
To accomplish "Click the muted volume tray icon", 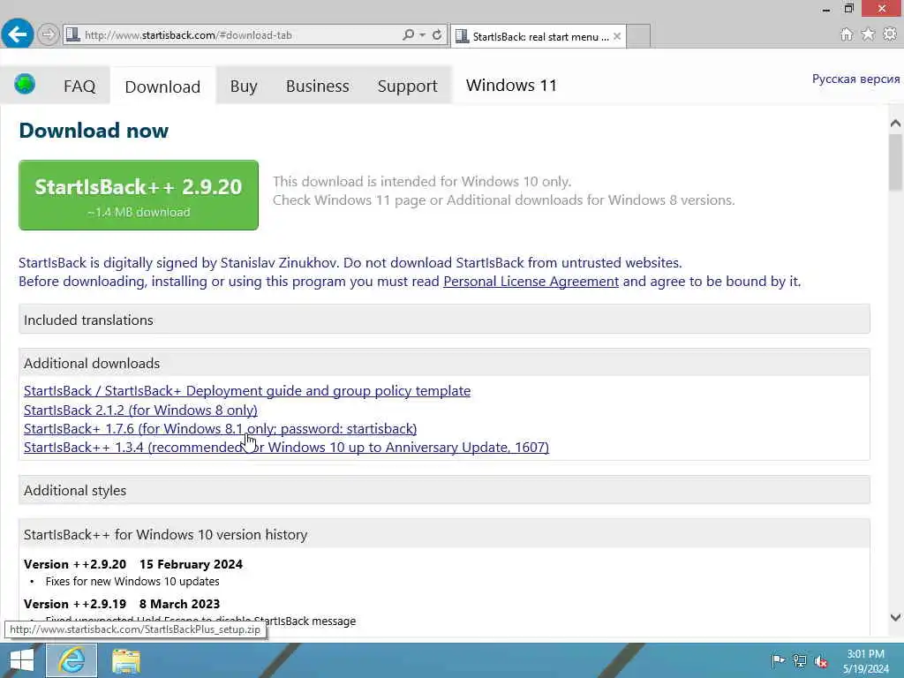I will coord(821,660).
